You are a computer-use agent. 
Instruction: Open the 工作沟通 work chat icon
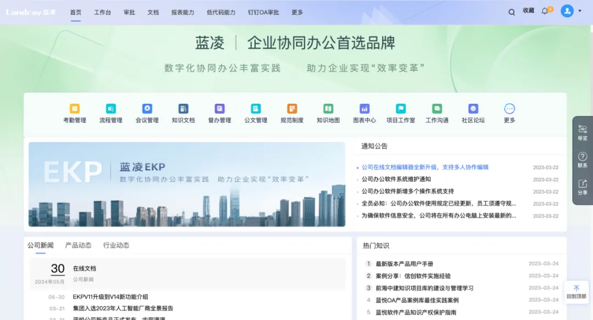pos(437,109)
